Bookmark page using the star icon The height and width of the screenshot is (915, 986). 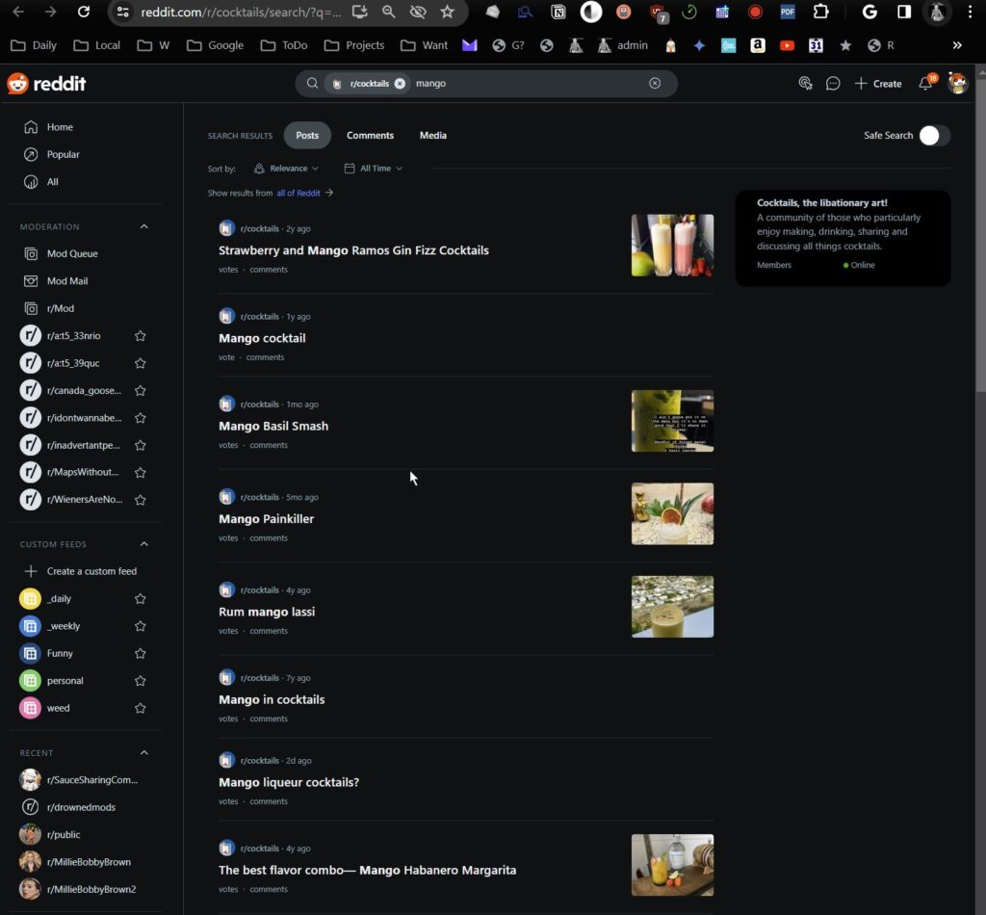click(x=447, y=12)
